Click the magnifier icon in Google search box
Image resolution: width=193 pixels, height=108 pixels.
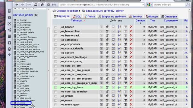point(187,5)
